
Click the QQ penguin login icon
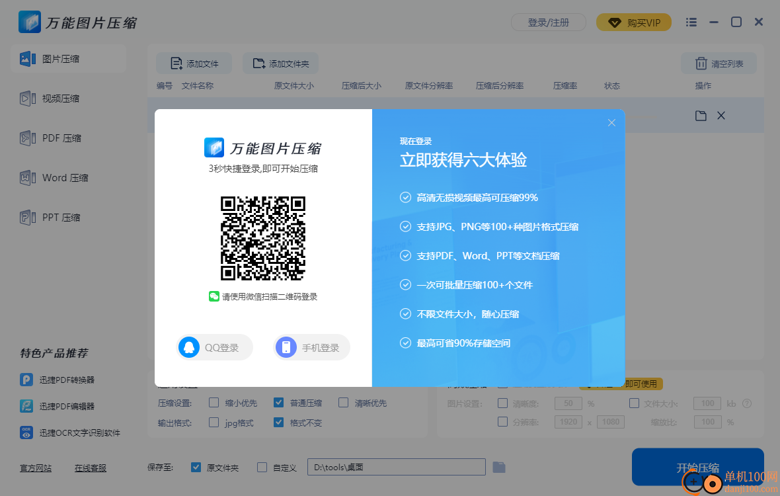(189, 347)
